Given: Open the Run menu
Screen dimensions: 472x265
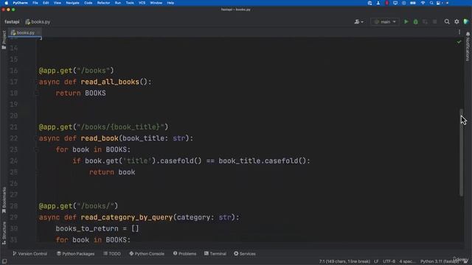Looking at the screenshot, I should (x=118, y=3).
